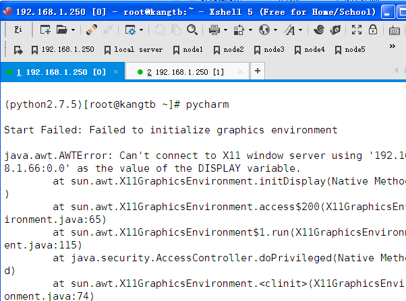
Task: Open the Fi (File) menu
Action: (x=18, y=30)
